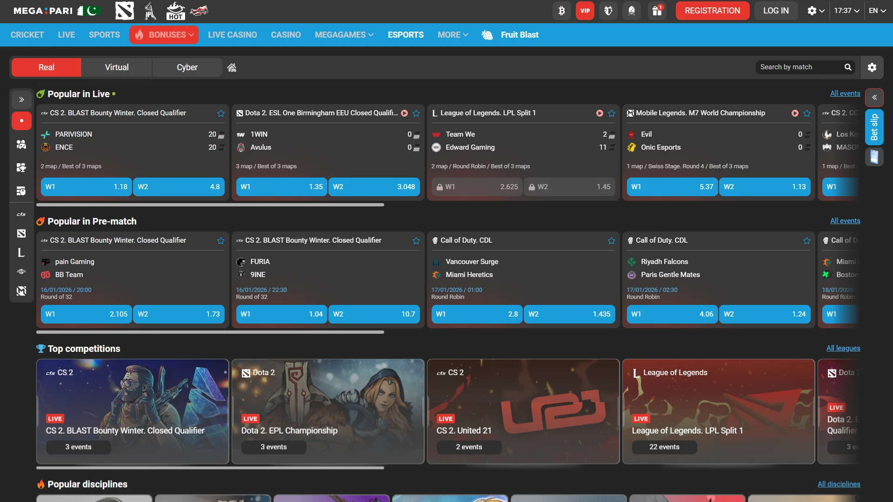Screen dimensions: 893x502
Task: Expand the BONUSES dropdown menu
Action: tap(164, 34)
